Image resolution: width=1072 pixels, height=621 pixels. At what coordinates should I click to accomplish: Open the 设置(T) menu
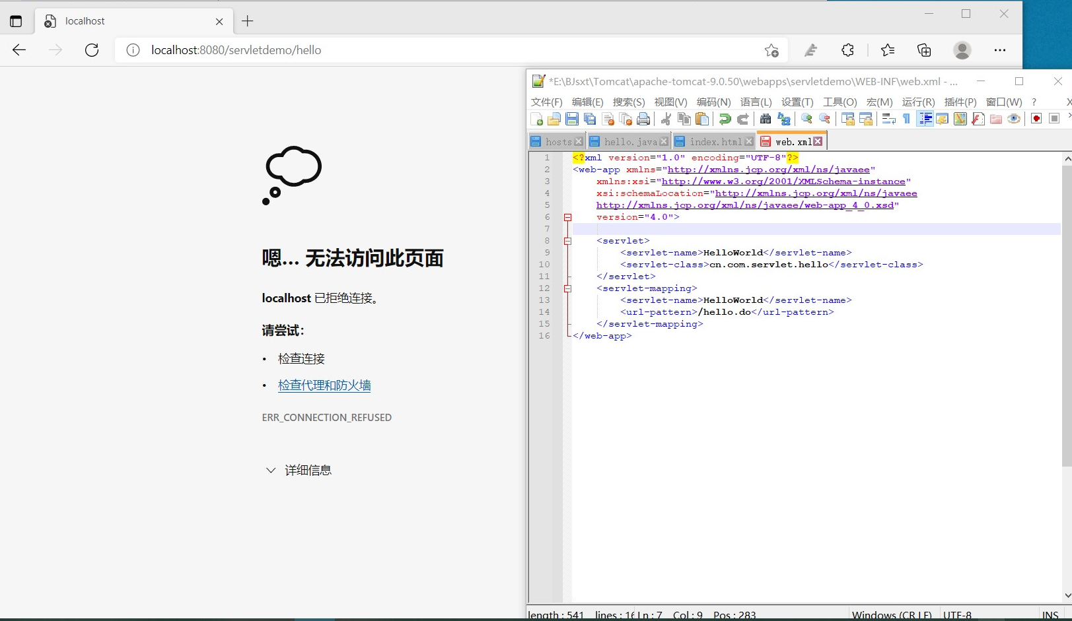(x=797, y=102)
